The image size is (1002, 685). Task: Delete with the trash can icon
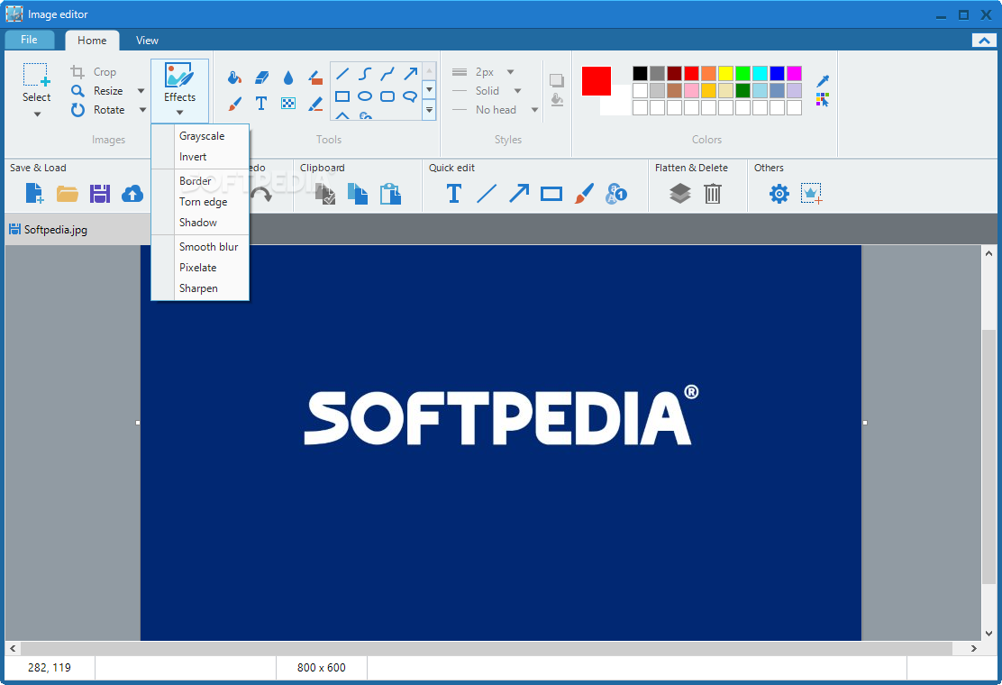[713, 193]
